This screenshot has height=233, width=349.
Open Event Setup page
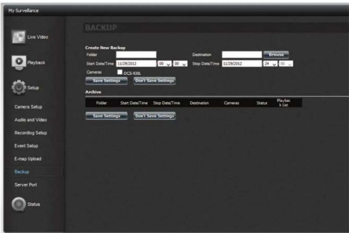[x=26, y=146]
